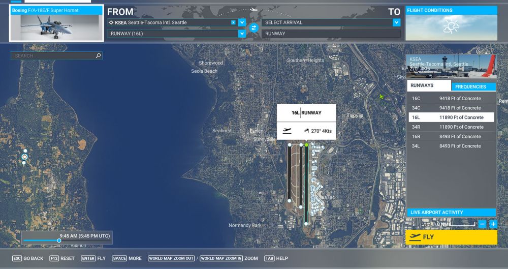Click the Burien map label

[257, 131]
